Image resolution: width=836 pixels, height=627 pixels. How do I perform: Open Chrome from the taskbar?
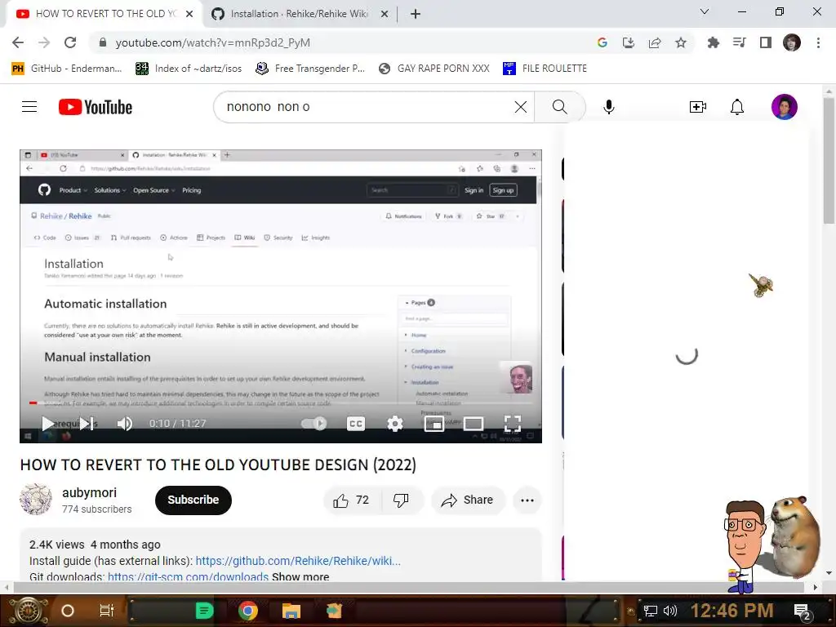click(x=247, y=611)
